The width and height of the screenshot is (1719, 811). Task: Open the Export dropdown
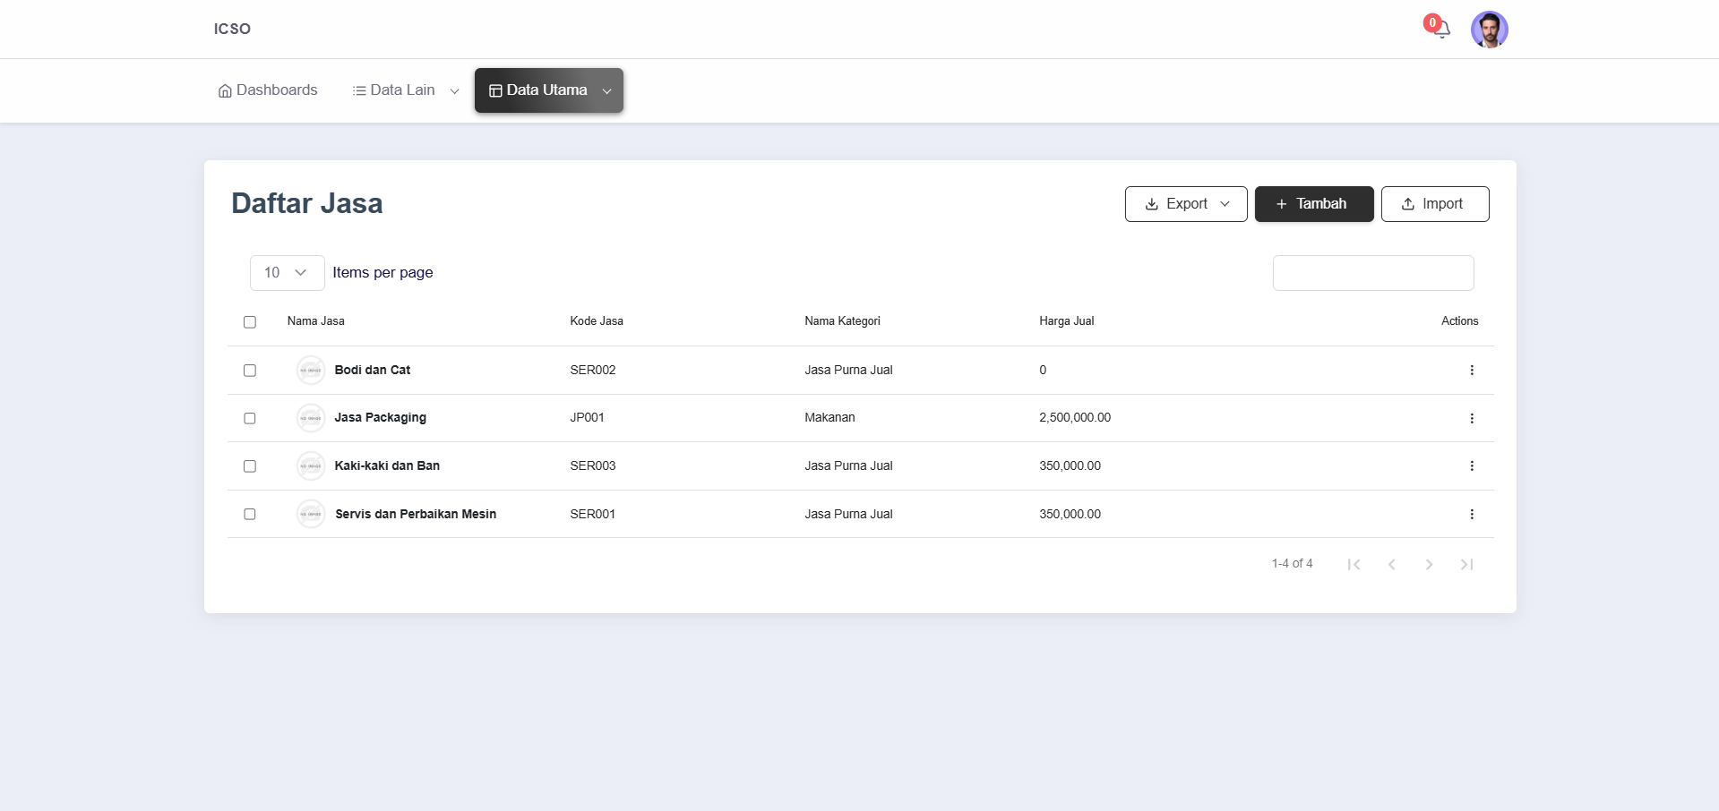[1185, 204]
